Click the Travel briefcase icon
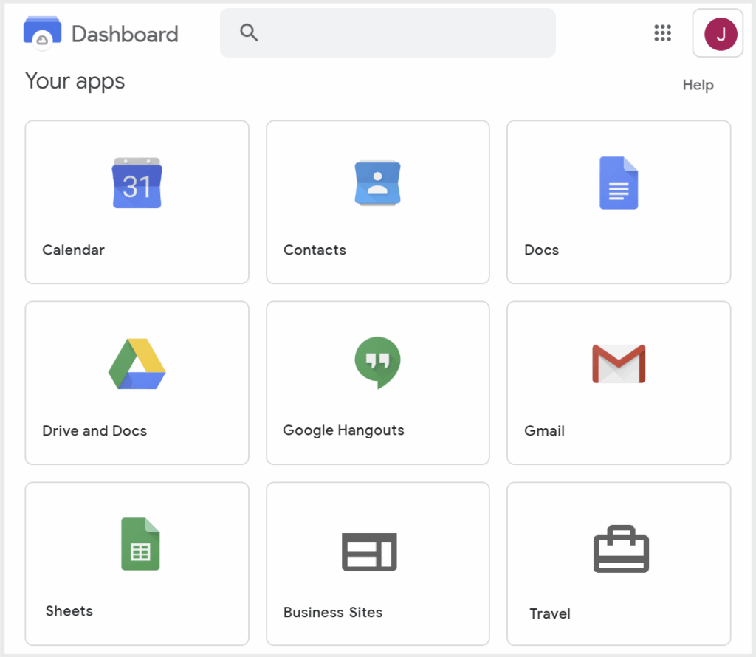Screen dimensions: 756x657 point(621,549)
